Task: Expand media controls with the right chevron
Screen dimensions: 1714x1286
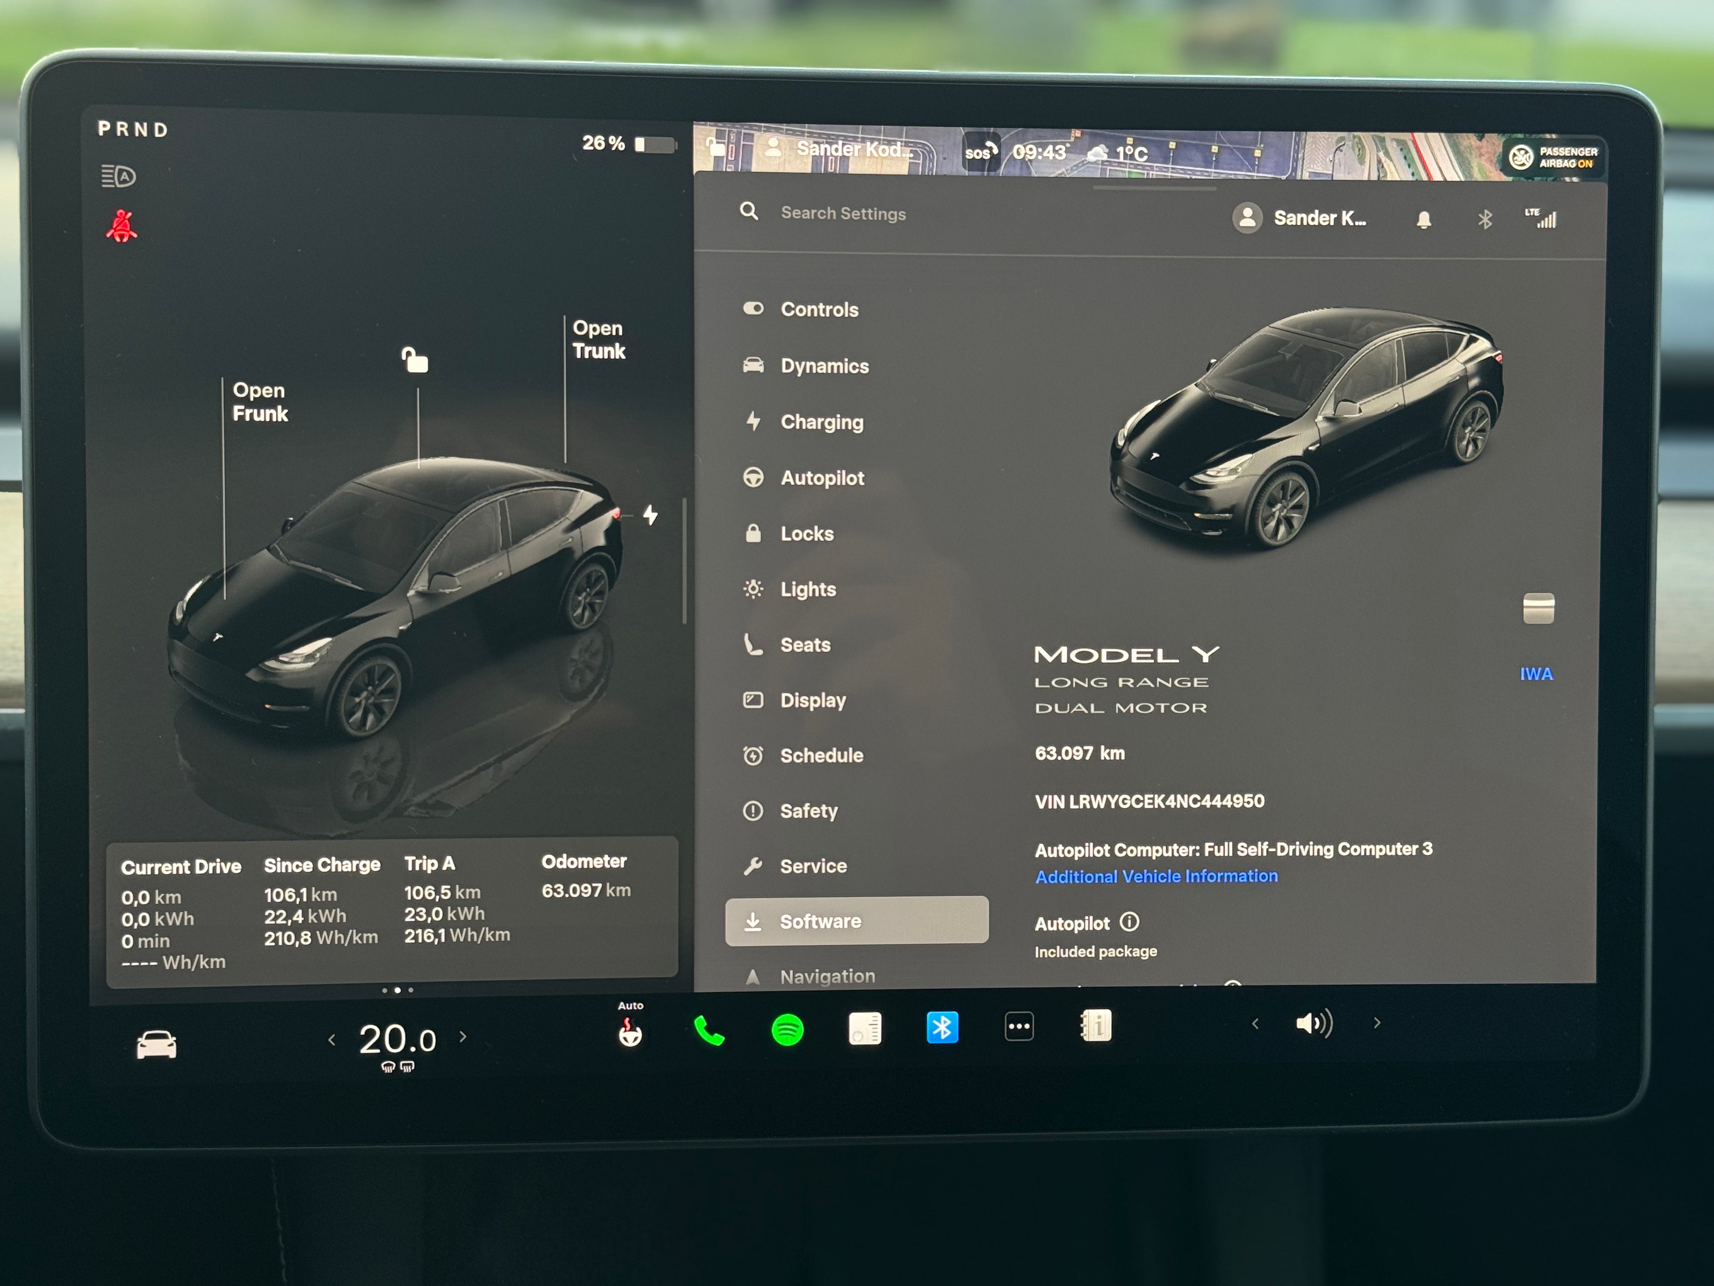Action: [1377, 1023]
